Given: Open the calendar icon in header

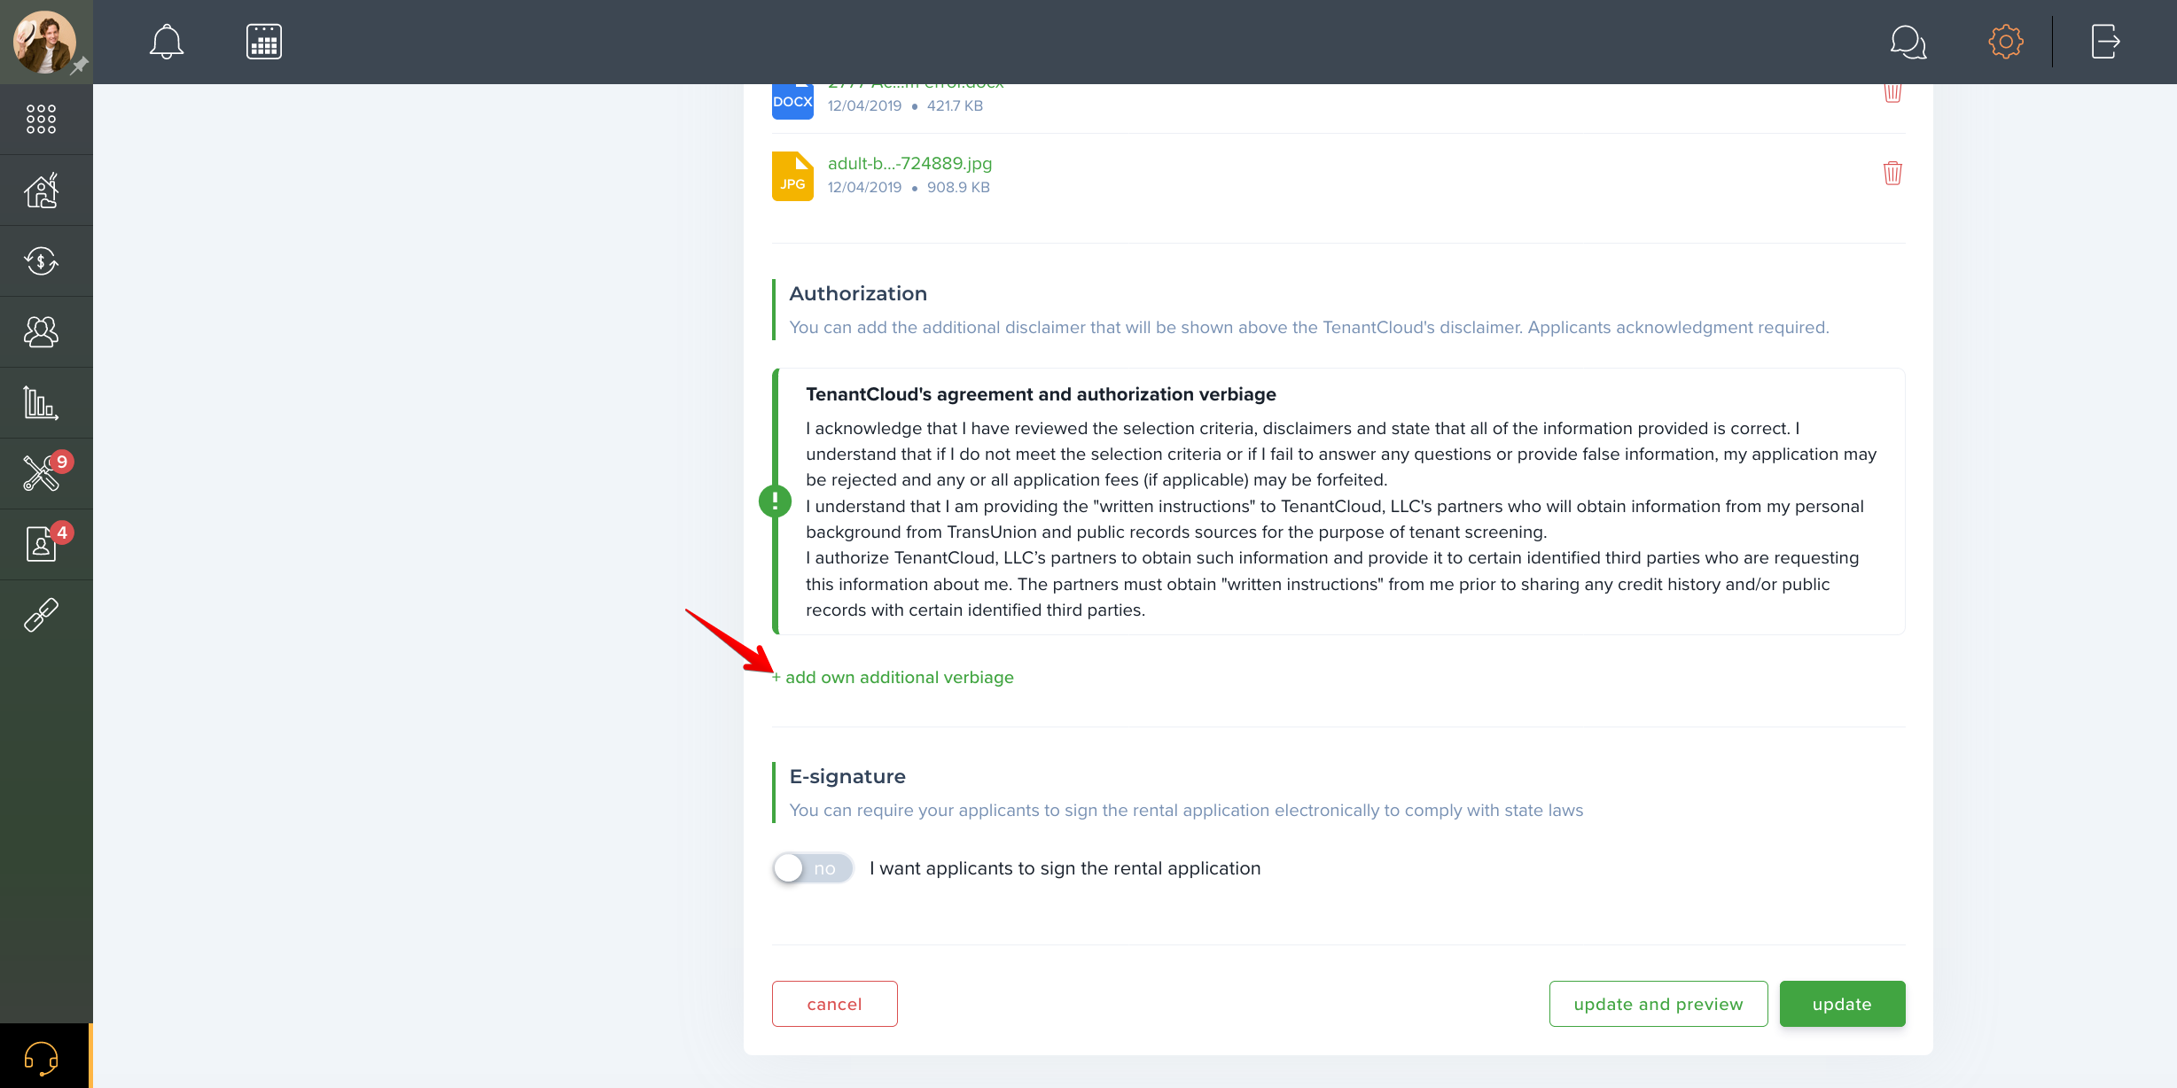Looking at the screenshot, I should (264, 42).
